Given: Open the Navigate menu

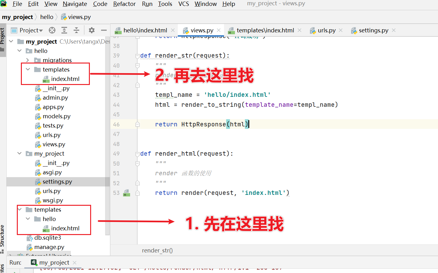Looking at the screenshot, I should (75, 4).
